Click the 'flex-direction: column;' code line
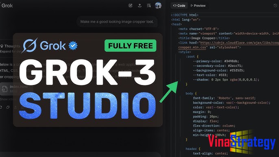The height and width of the screenshot is (157, 279). coord(214,126)
